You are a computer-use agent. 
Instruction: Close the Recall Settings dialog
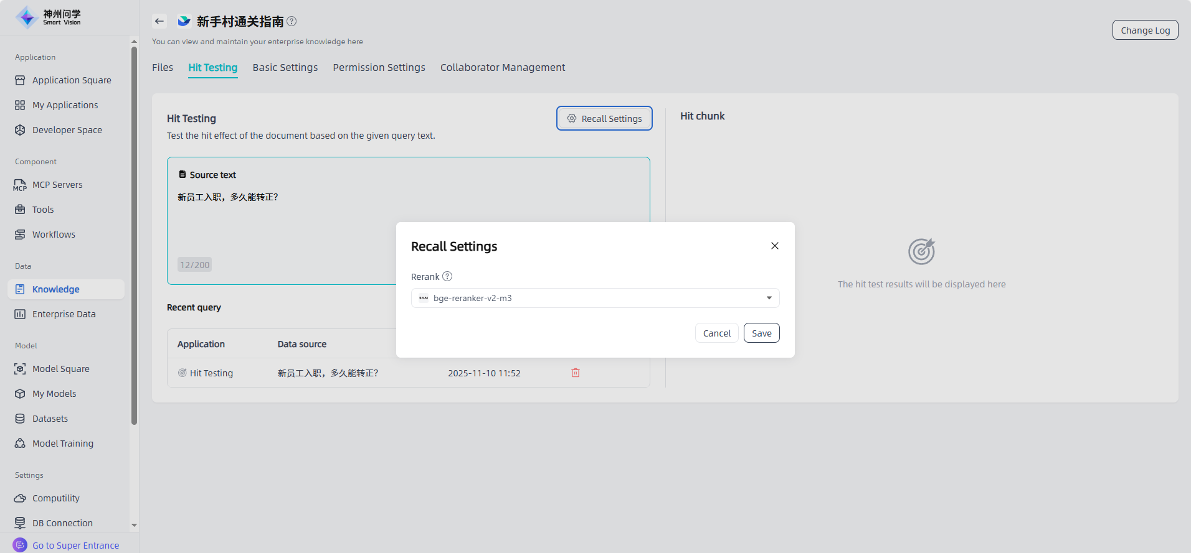coord(775,246)
